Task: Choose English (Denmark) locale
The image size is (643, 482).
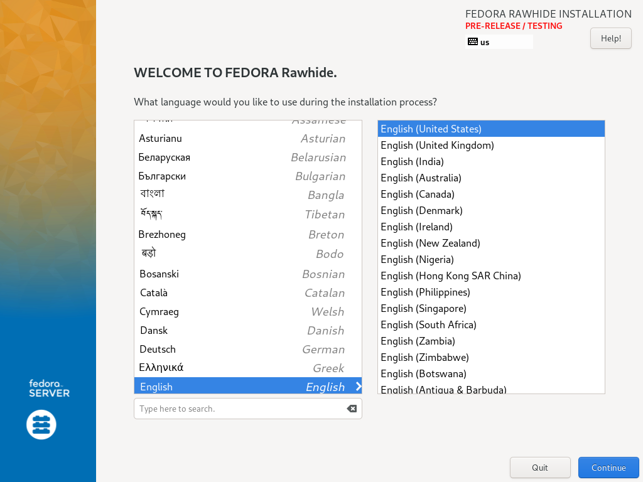Action: pos(491,211)
